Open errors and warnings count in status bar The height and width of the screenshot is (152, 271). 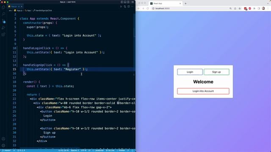(21, 150)
